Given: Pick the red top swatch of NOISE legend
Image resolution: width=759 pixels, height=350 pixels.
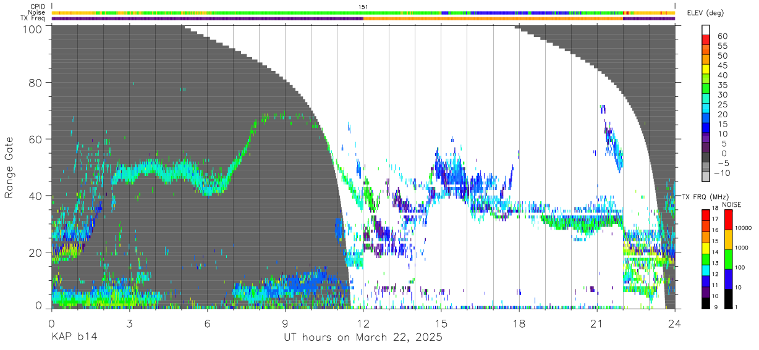Looking at the screenshot, I should coord(728,220).
